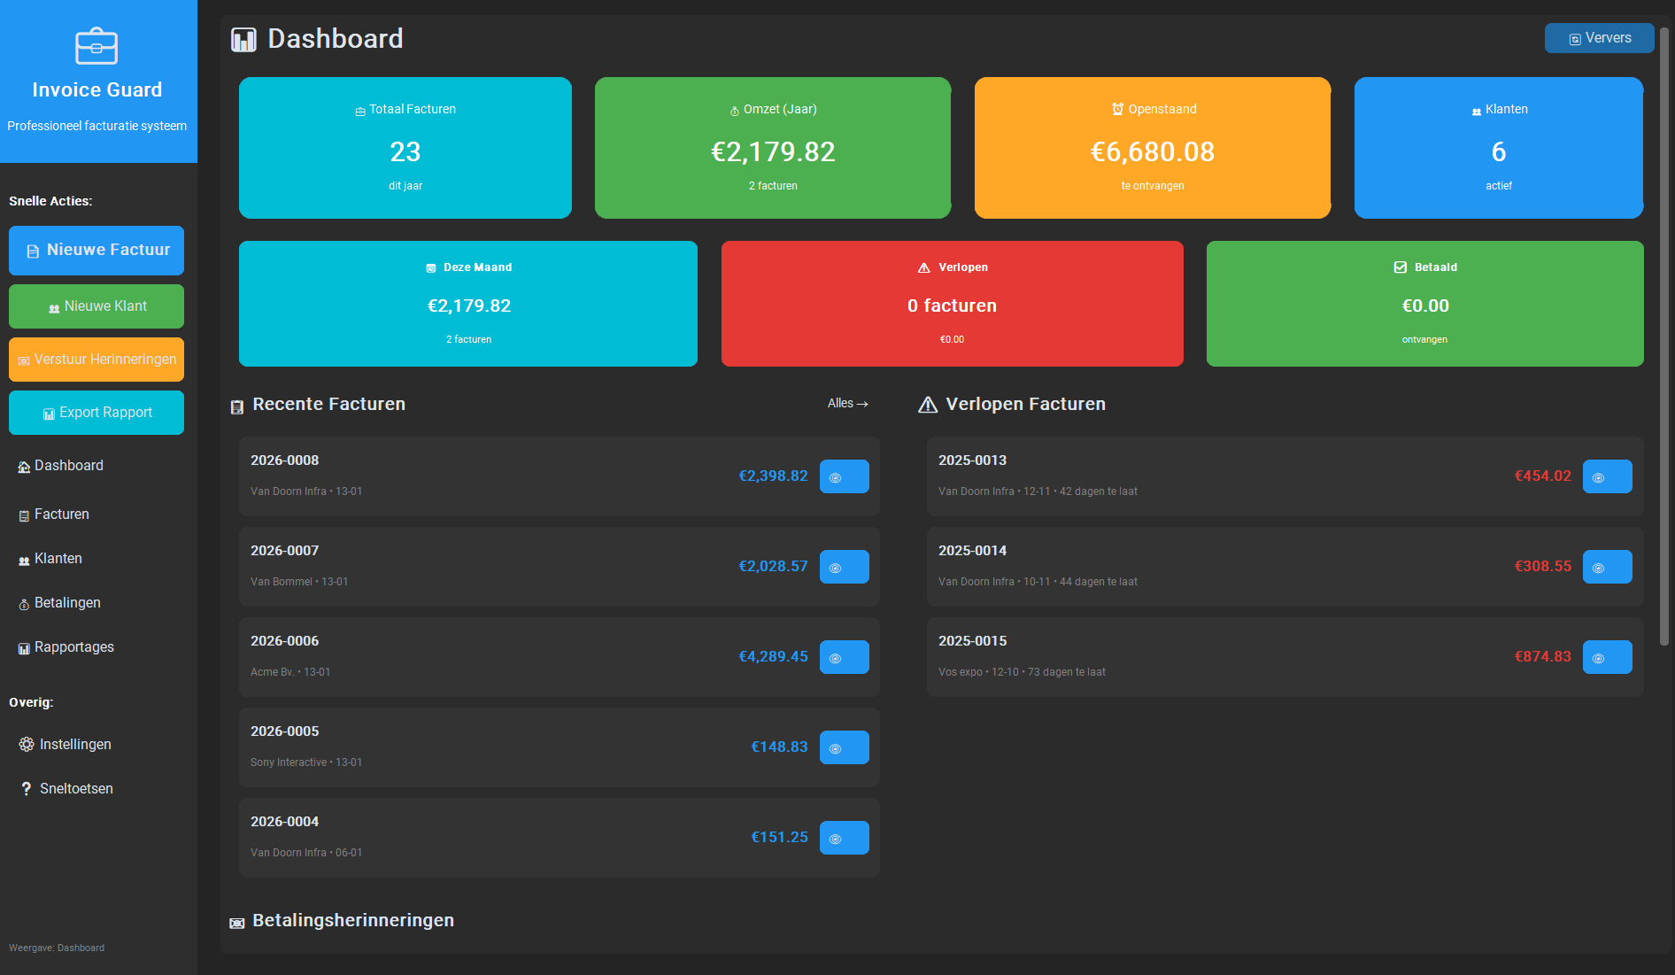Click the Betalingsherinneringen heading
This screenshot has height=975, width=1675.
(x=353, y=920)
